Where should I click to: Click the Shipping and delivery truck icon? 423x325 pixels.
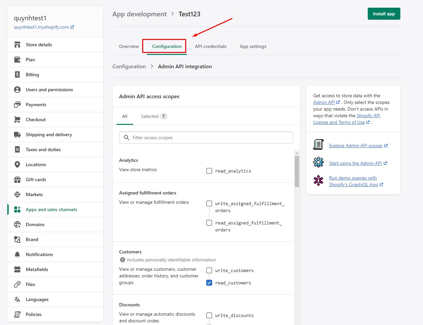(17, 135)
